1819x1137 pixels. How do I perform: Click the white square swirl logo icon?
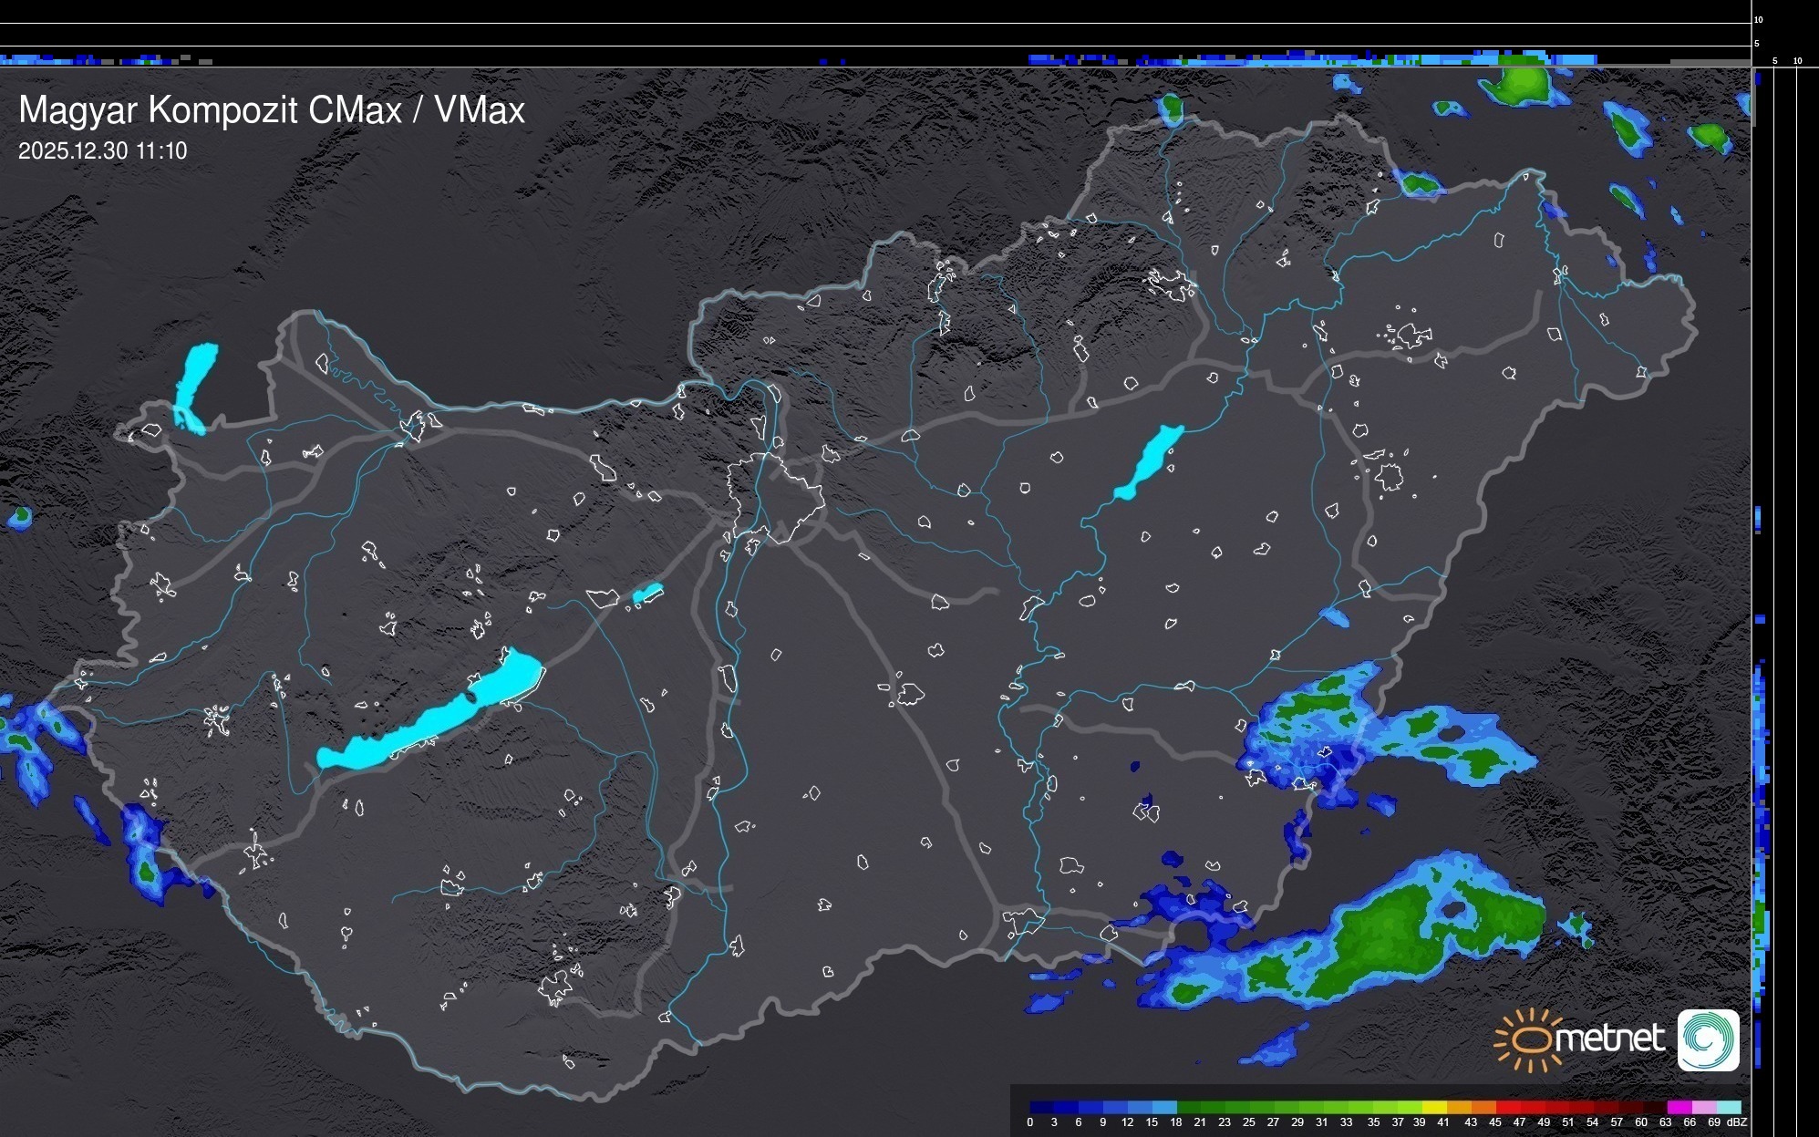(x=1708, y=1039)
